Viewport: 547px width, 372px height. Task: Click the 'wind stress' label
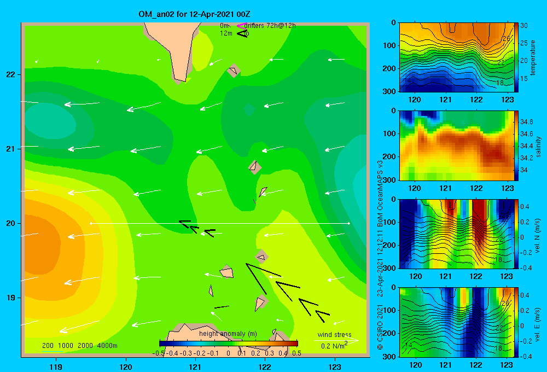click(335, 334)
